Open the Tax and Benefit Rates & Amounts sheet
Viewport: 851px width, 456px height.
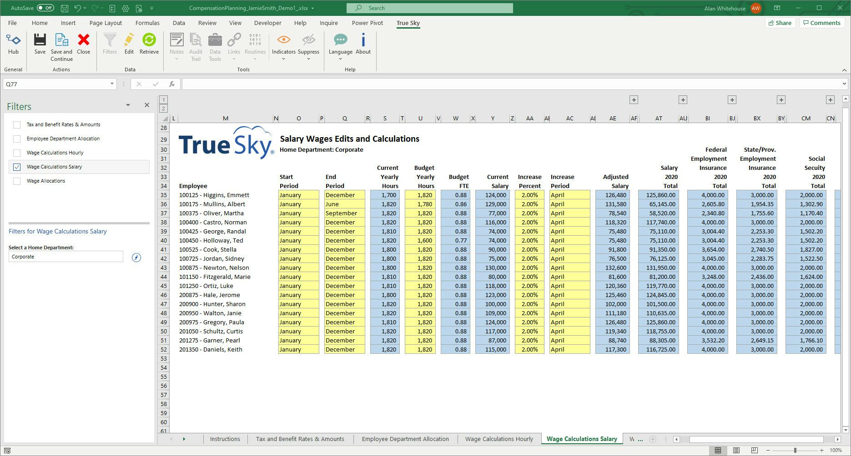pos(300,439)
